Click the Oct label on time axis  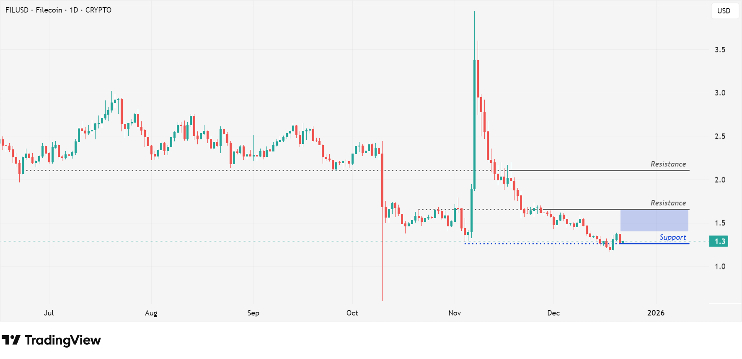pos(352,313)
